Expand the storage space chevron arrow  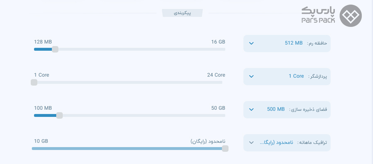tap(252, 109)
